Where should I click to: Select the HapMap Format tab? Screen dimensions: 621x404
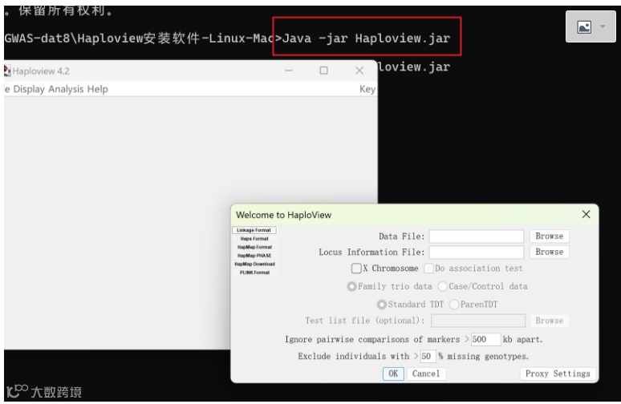[x=254, y=247]
